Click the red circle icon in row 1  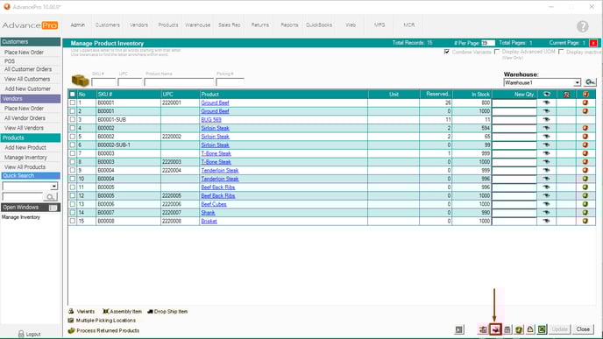coord(585,102)
